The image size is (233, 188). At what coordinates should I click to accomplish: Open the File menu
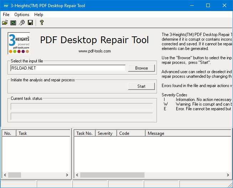(x=6, y=15)
